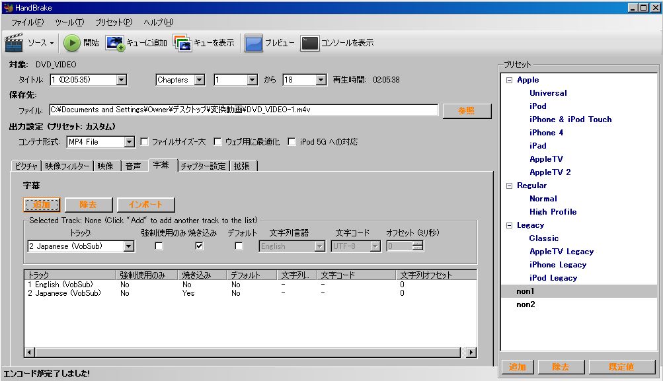Viewport: 663px width, 381px height.
Task: Open the start chapter dropdown showing 1
Action: coord(253,79)
